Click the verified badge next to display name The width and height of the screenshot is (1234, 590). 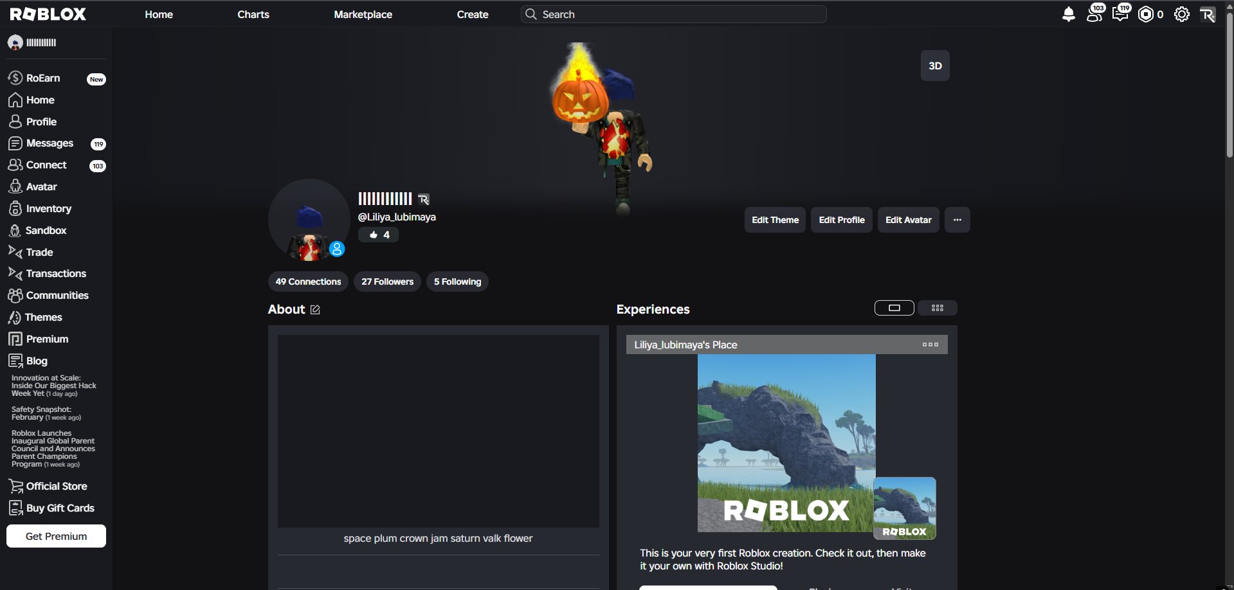click(x=423, y=199)
